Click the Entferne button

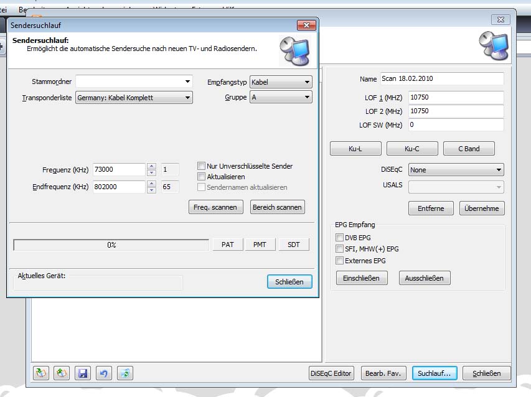point(431,208)
